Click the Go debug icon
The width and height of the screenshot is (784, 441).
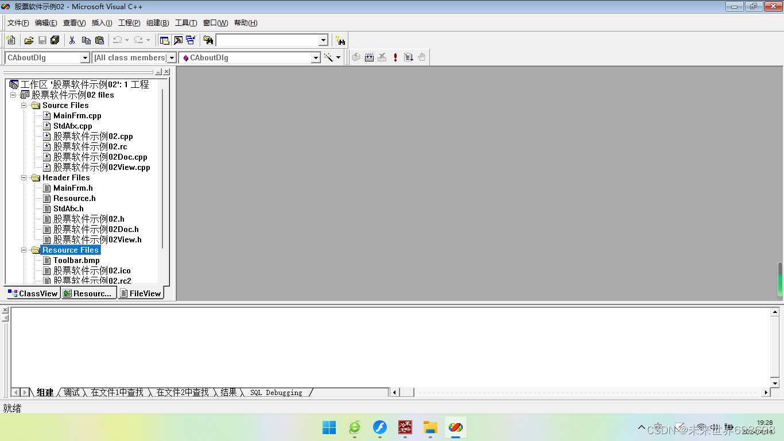click(x=409, y=57)
